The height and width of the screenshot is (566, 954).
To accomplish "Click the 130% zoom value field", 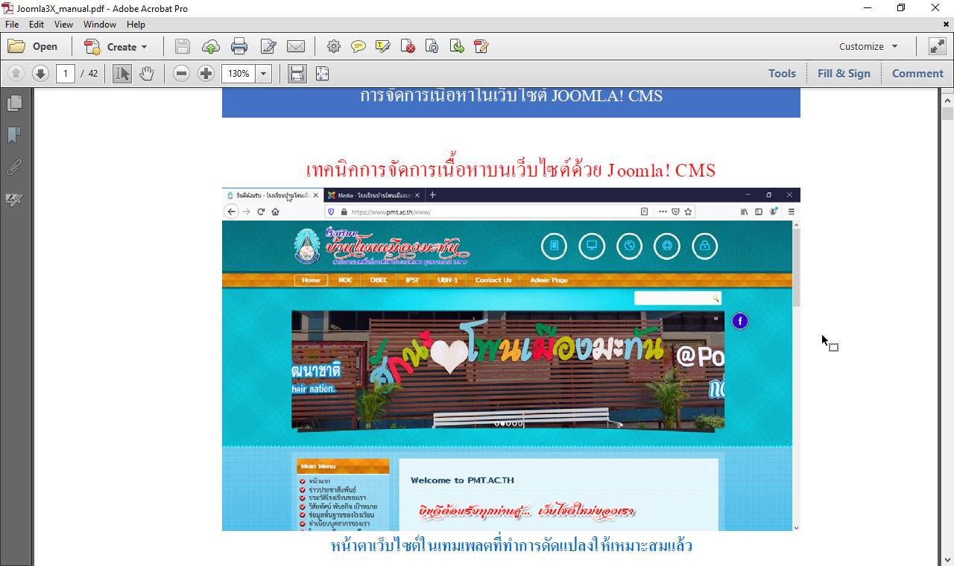I will (238, 73).
